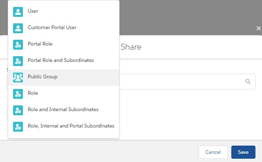Close the Share dialog with the X

pyautogui.click(x=259, y=28)
